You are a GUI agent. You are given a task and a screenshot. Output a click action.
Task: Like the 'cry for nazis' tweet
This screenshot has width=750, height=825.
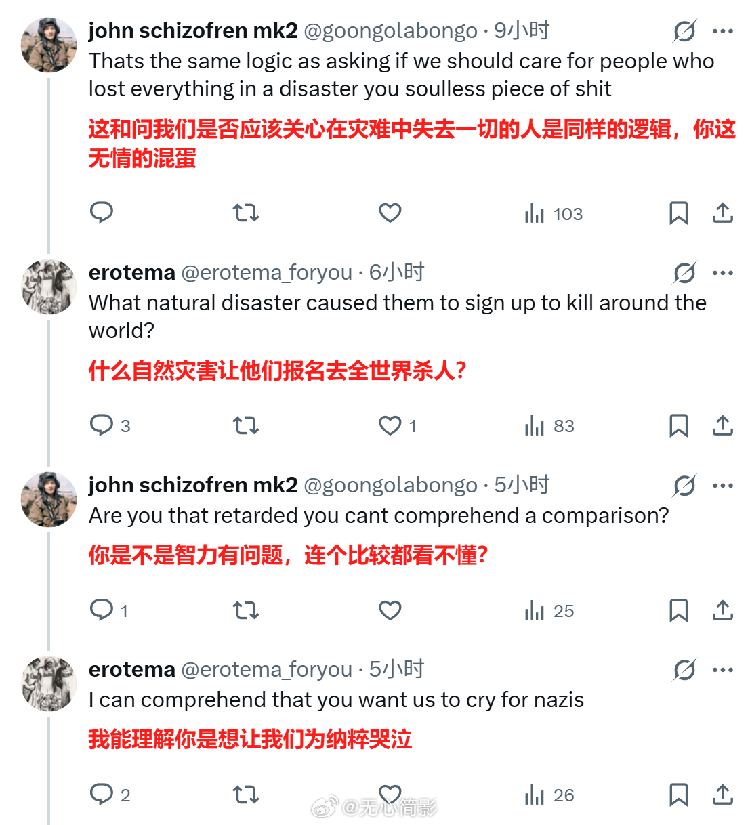390,795
